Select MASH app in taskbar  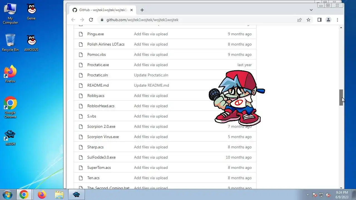76,195
